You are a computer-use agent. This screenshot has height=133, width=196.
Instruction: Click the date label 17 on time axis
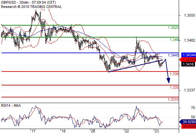coord(33,131)
